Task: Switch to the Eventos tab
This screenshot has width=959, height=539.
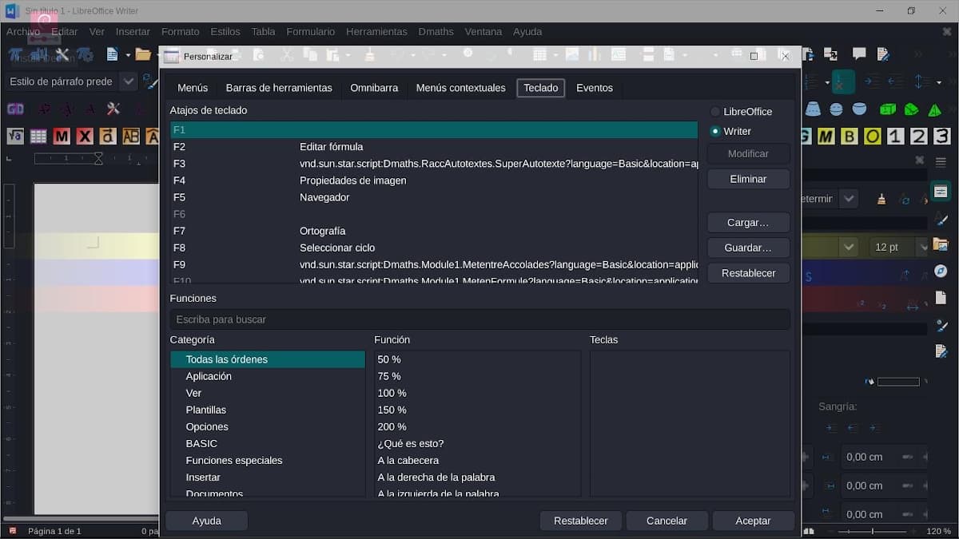Action: click(595, 88)
